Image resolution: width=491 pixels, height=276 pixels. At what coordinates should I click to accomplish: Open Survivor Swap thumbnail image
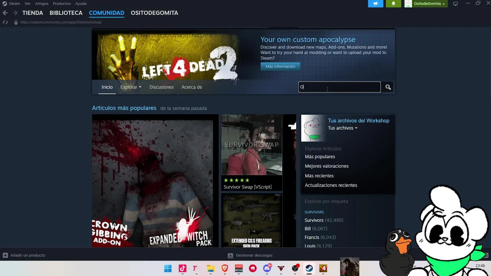click(x=252, y=145)
